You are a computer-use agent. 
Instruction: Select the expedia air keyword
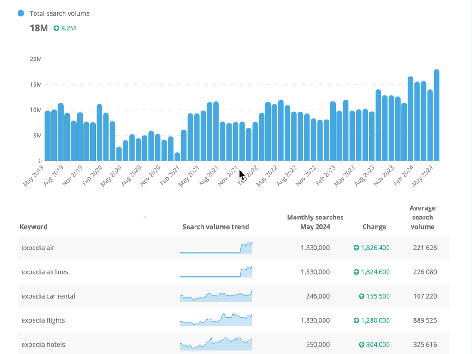pyautogui.click(x=38, y=248)
